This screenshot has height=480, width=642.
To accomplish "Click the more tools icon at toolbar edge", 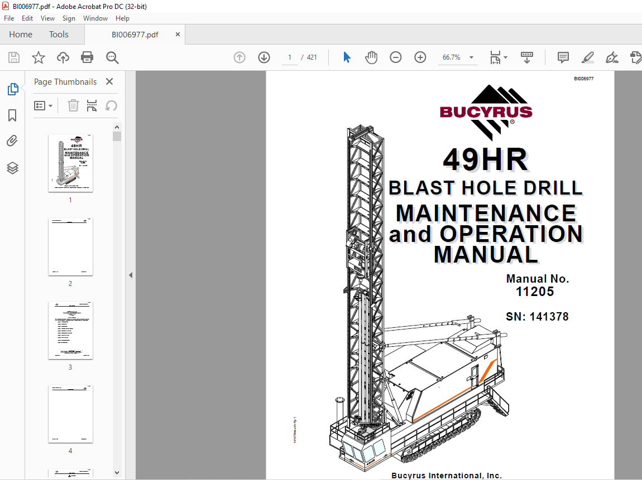I will pos(636,57).
